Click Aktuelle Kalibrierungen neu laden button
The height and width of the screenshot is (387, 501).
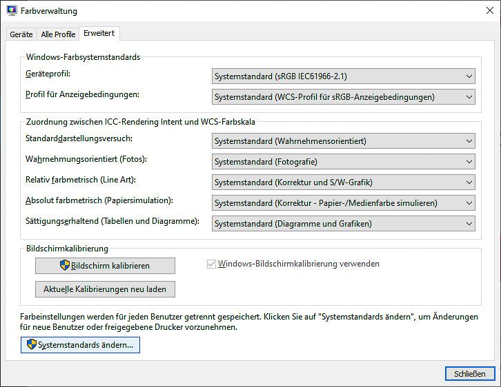point(105,289)
